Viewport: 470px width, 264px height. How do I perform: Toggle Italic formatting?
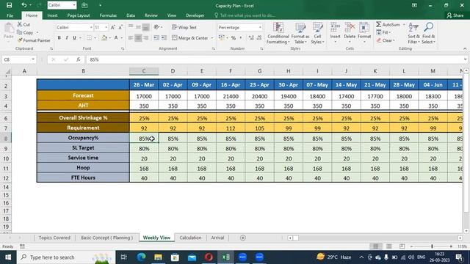click(x=67, y=38)
